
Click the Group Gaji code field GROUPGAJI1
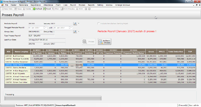[35, 32]
